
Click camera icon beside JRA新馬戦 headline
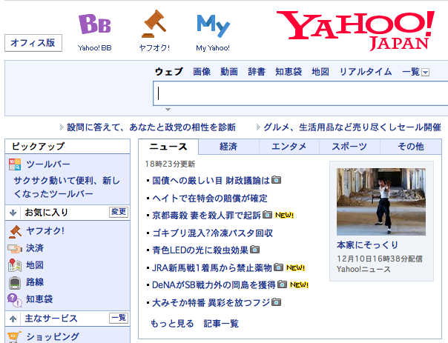[278, 267]
